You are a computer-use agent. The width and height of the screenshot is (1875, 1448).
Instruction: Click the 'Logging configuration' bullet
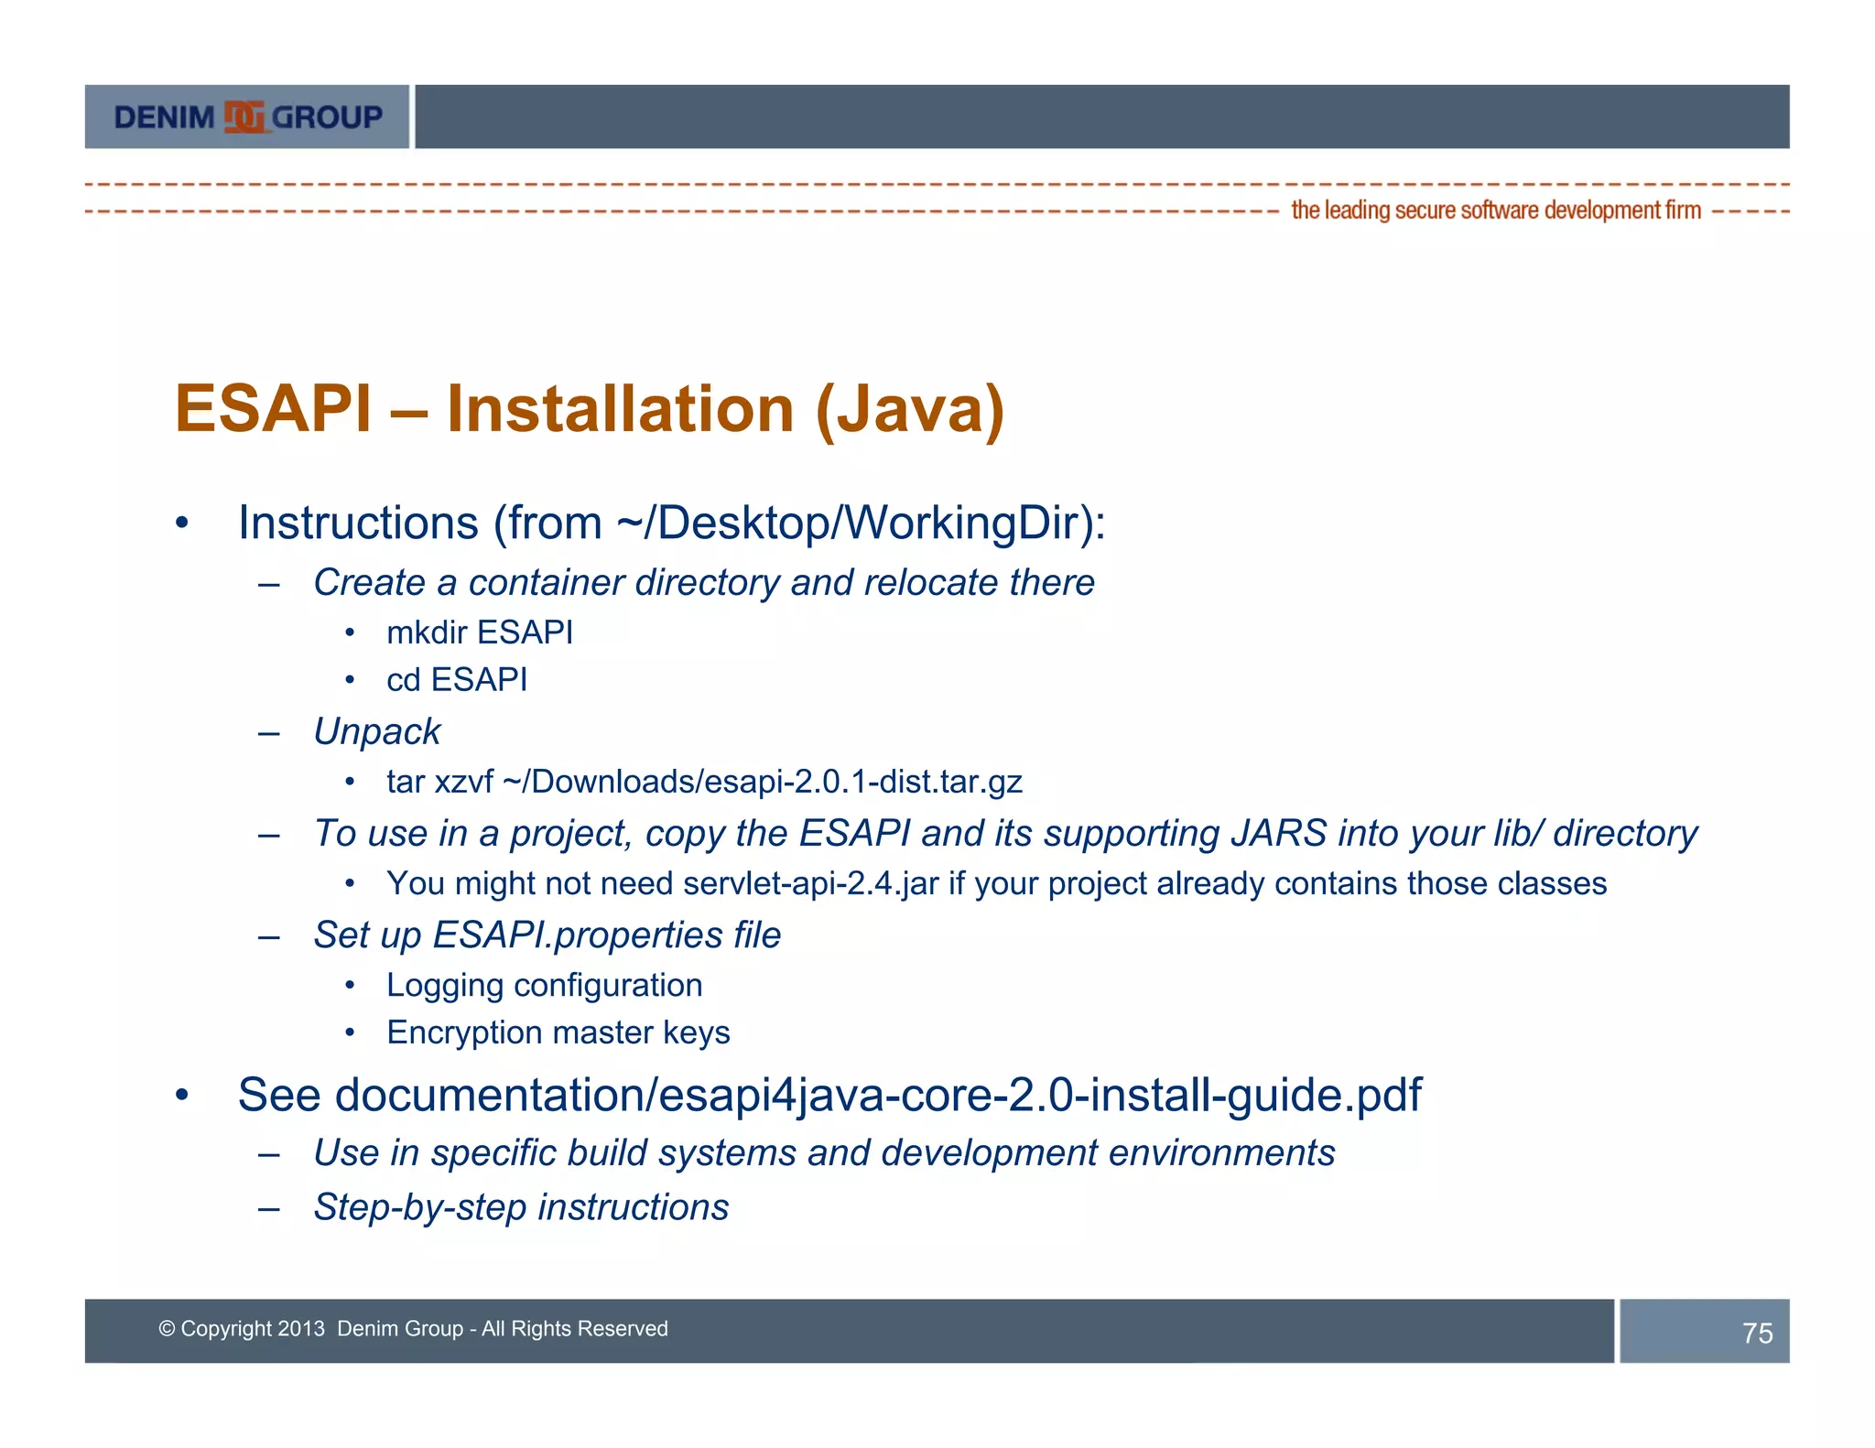click(544, 986)
